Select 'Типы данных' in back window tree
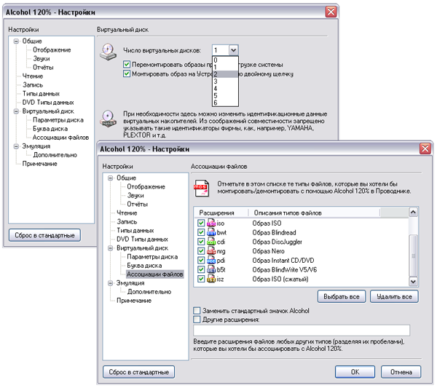 (x=41, y=94)
